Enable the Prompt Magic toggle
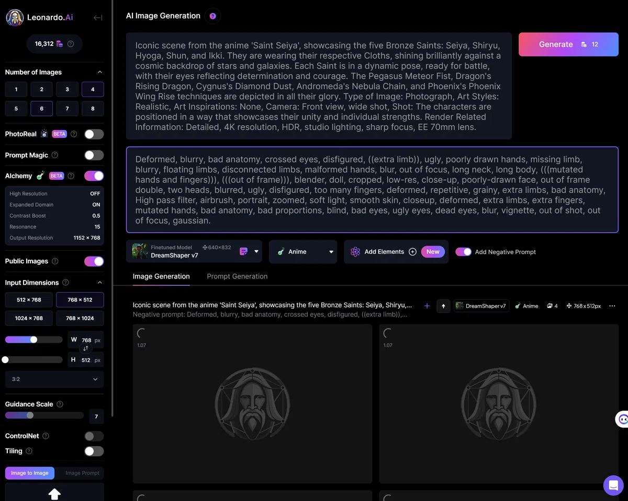The width and height of the screenshot is (628, 501). 94,155
